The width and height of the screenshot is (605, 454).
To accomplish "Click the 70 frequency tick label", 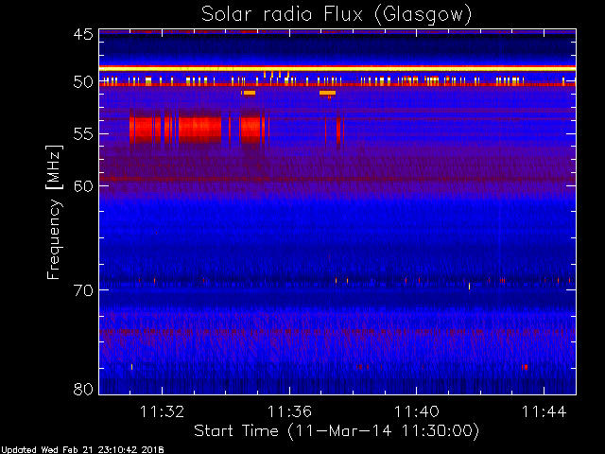I will (x=83, y=290).
